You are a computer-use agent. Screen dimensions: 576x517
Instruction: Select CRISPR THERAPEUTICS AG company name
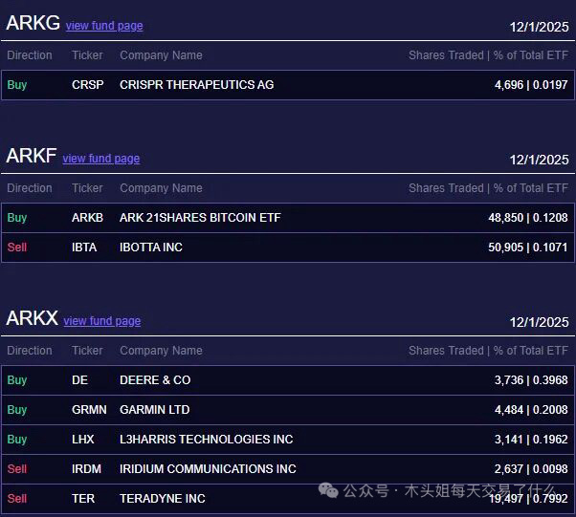tap(196, 85)
